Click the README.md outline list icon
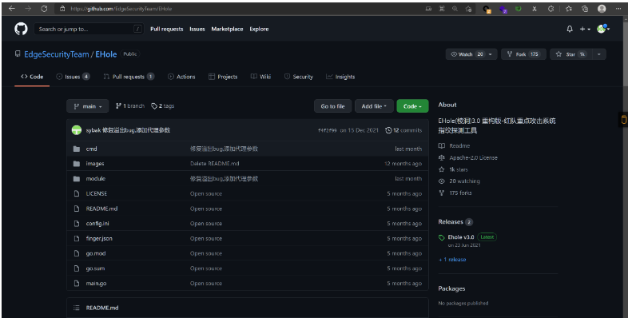Image resolution: width=628 pixels, height=318 pixels. pos(77,308)
